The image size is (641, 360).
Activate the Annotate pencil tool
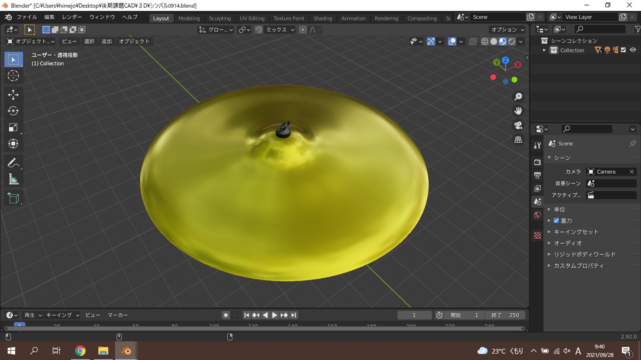tap(13, 163)
